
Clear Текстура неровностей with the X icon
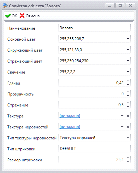coord(128,127)
